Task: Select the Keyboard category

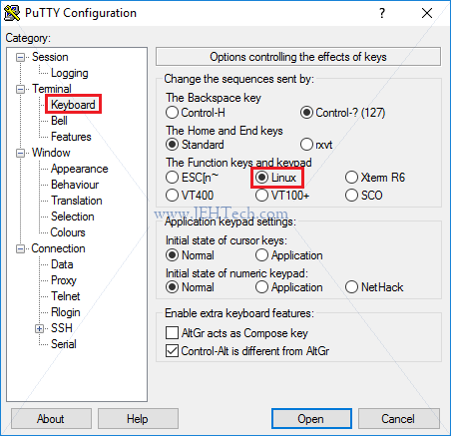Action: (73, 105)
